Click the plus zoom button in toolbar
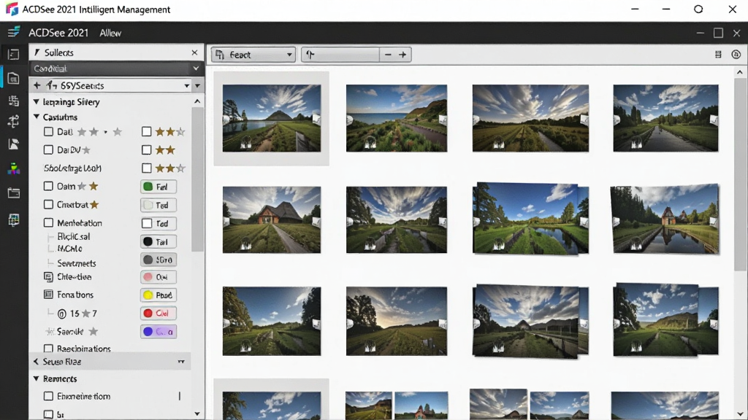This screenshot has width=748, height=420. [402, 55]
